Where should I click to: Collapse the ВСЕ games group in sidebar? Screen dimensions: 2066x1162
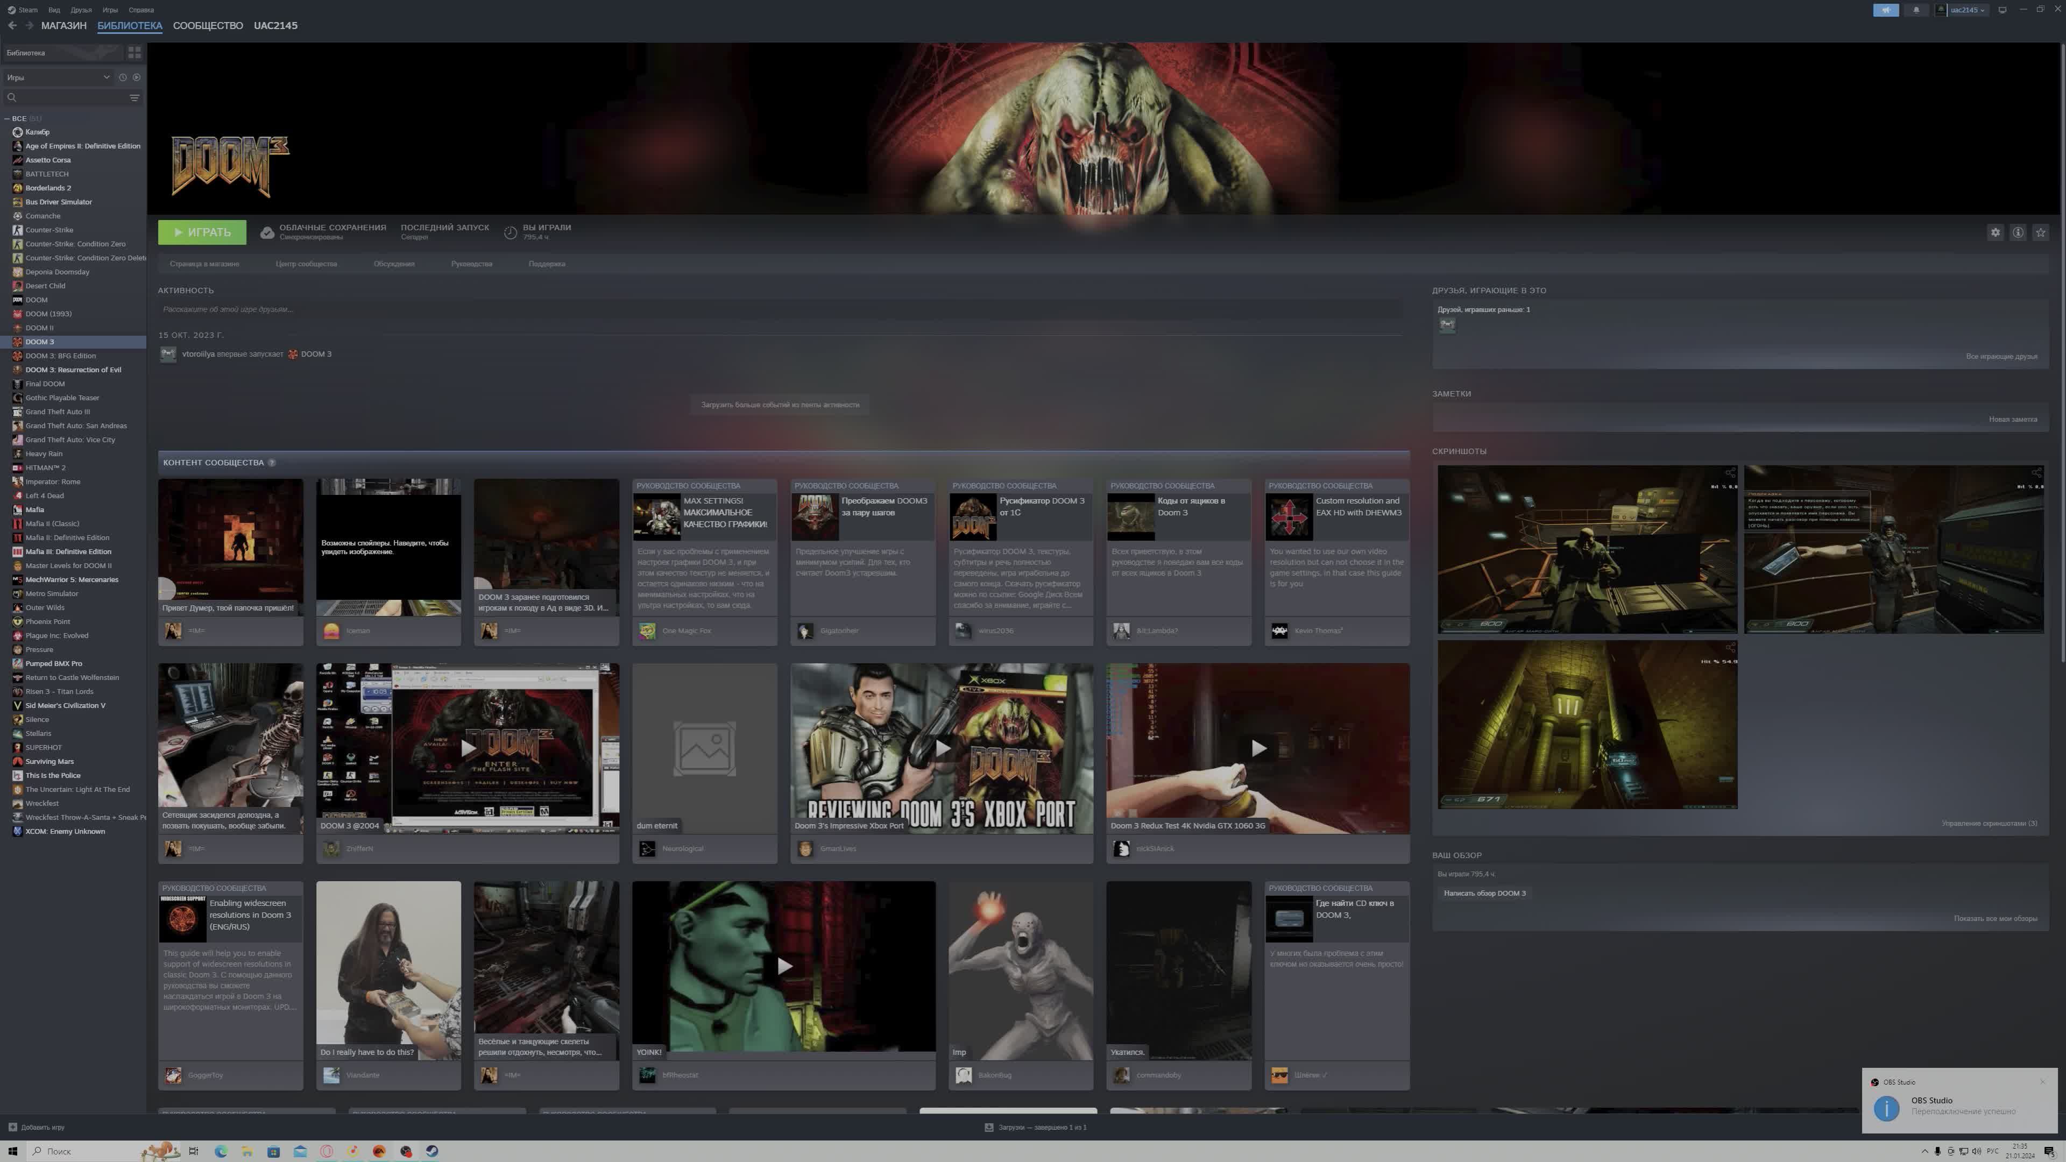coord(7,118)
